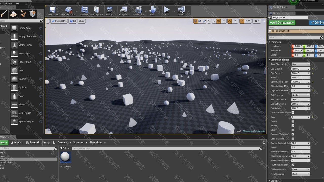Click the Save Current toolbar icon

click(x=52, y=11)
